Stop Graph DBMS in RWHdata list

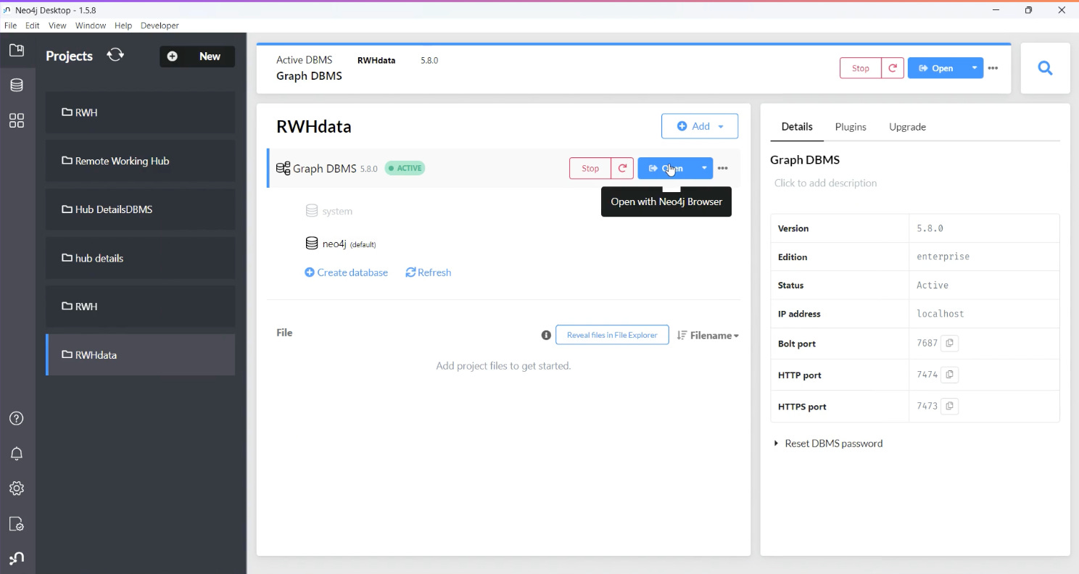point(590,168)
